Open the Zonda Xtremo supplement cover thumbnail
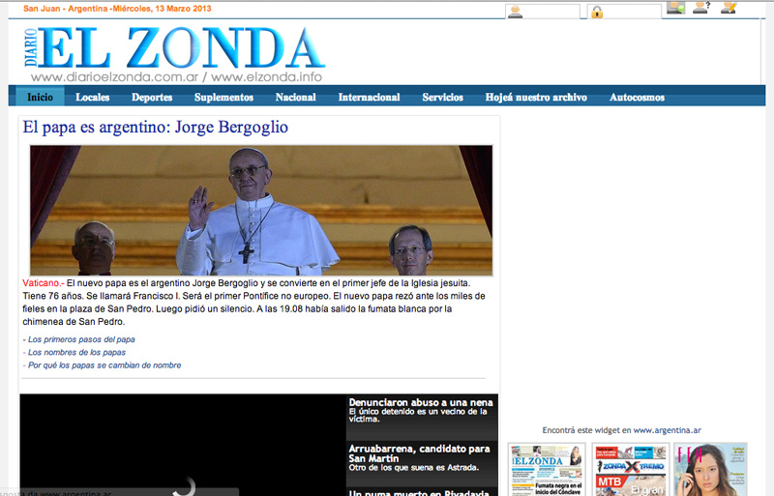This screenshot has width=774, height=496. (629, 469)
